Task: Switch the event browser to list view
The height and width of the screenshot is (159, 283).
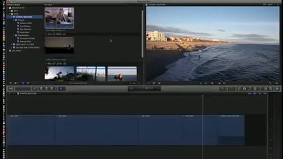Action: [x=28, y=83]
